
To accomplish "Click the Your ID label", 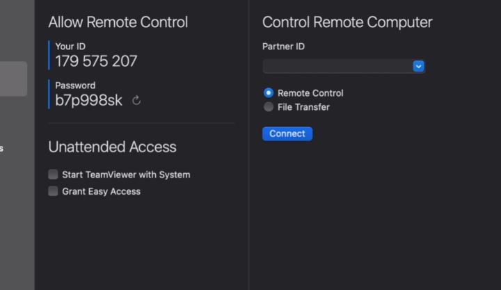I will click(70, 46).
